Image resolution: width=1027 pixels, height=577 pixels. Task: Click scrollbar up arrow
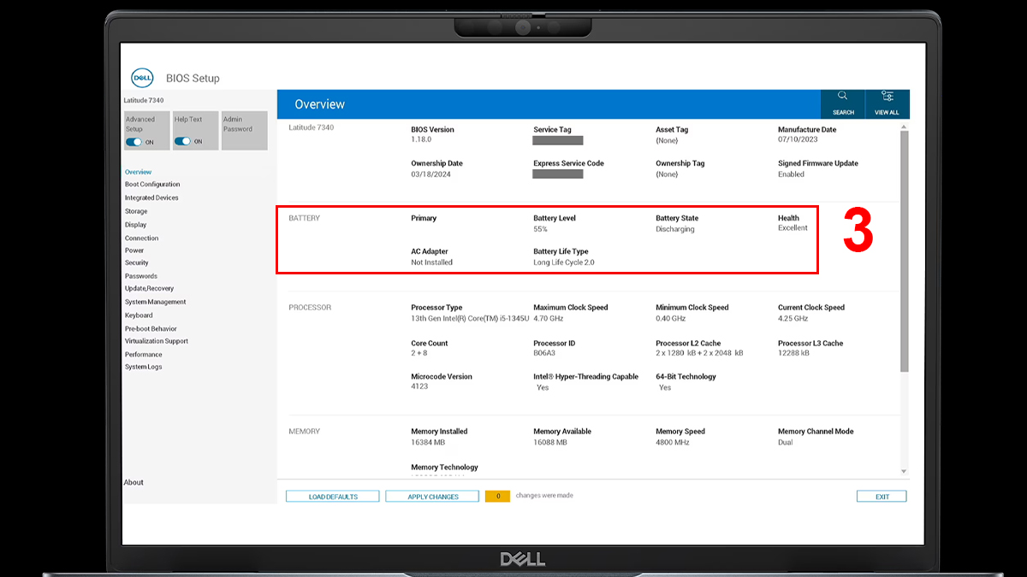904,127
